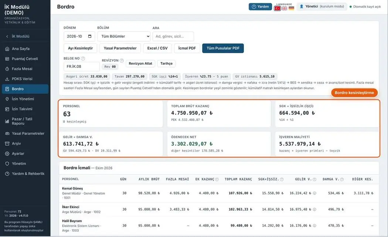Click the help icon next to BELGE NO
388x237 pixels.
pyautogui.click(x=83, y=59)
